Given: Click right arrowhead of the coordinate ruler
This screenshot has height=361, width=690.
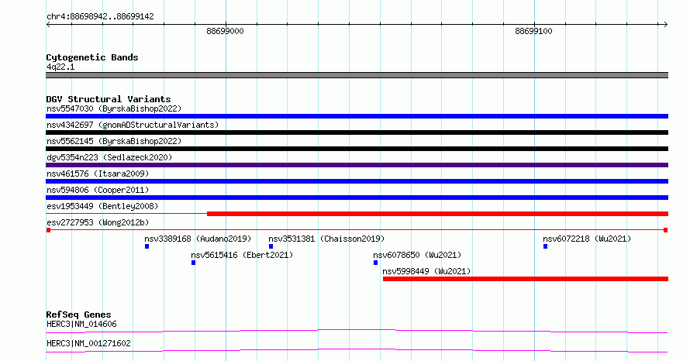Looking at the screenshot, I should (665, 25).
